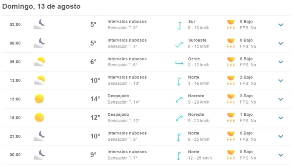Screen dimensions: 293x167
Task: Click the Despejado label at 18:00
Action: tap(118, 114)
